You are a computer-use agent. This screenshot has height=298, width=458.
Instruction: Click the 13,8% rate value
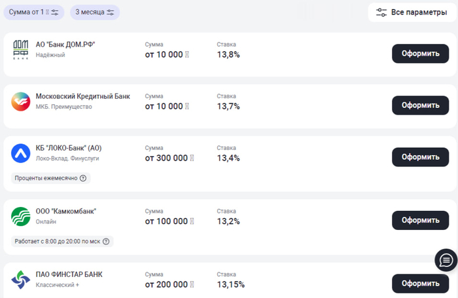click(x=228, y=54)
